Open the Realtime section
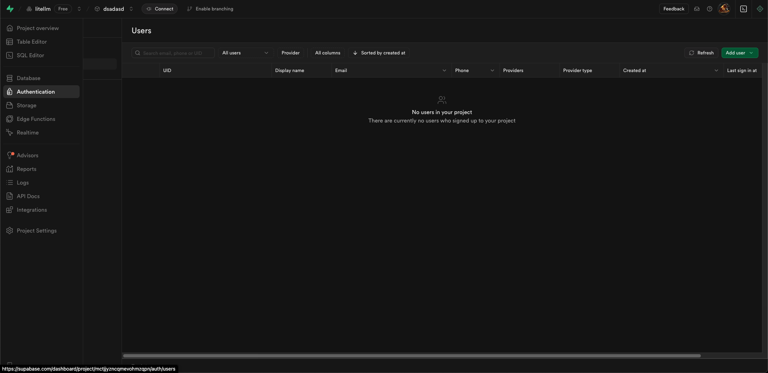This screenshot has width=768, height=373. point(28,132)
